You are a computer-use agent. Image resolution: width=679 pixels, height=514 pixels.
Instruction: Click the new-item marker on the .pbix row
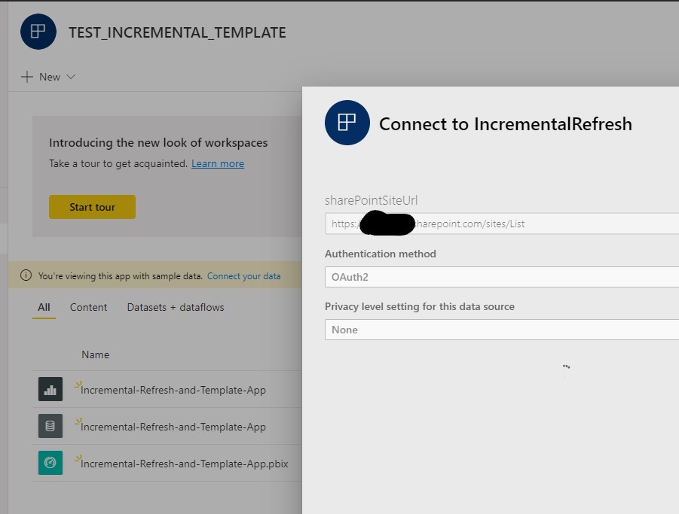pyautogui.click(x=78, y=458)
